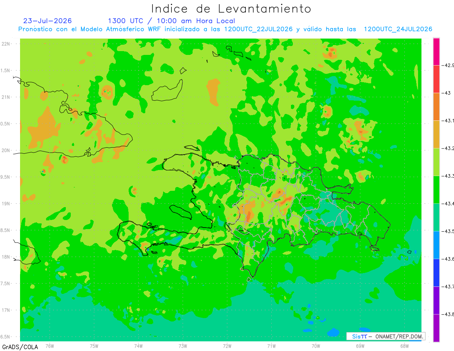Image resolution: width=454 pixels, height=351 pixels.
Task: Click the dark green color bar segment above -43.4
Action: click(x=436, y=190)
